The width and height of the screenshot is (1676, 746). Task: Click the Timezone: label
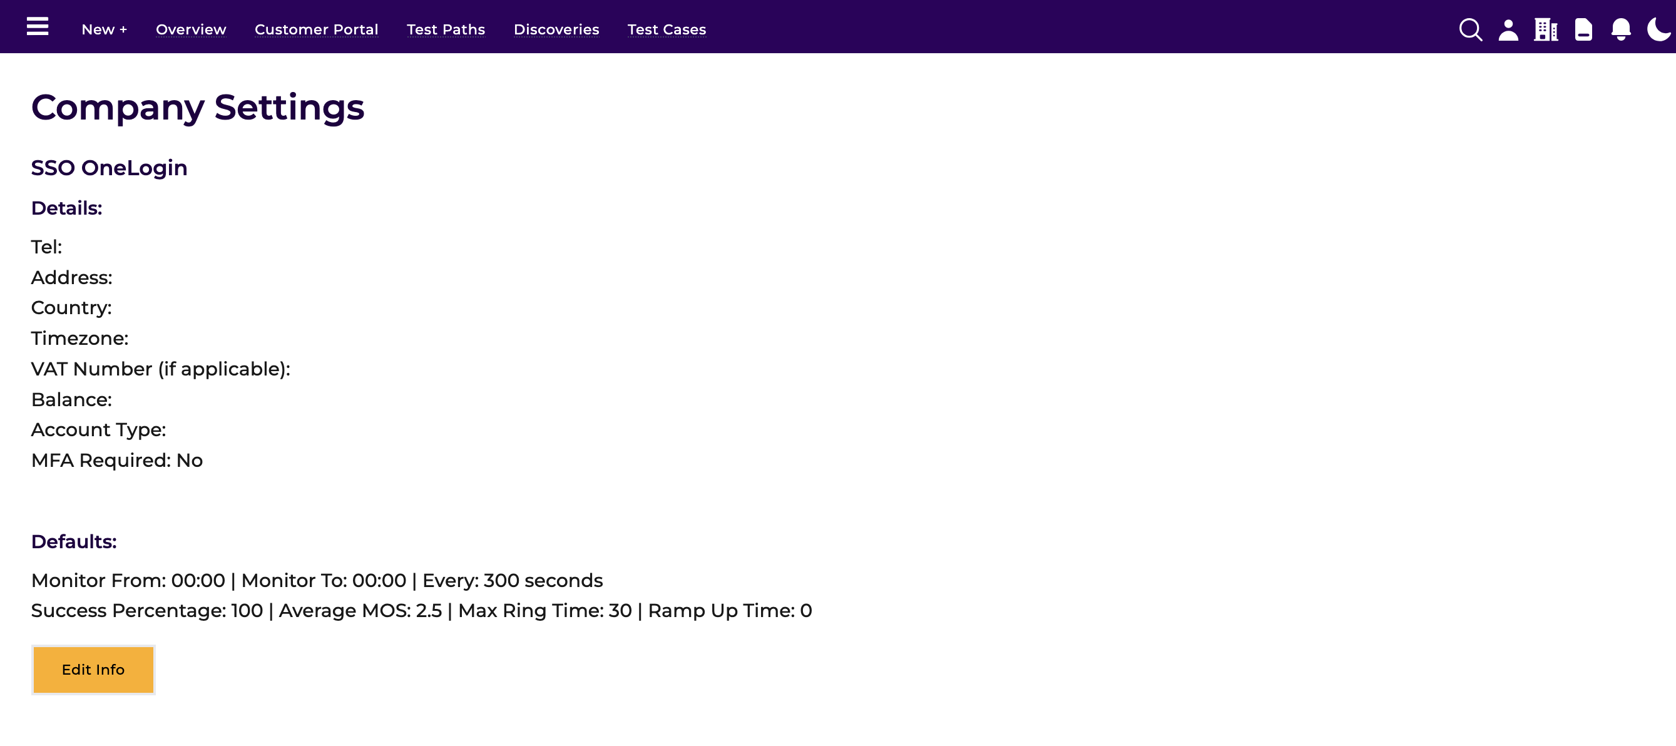(x=80, y=338)
